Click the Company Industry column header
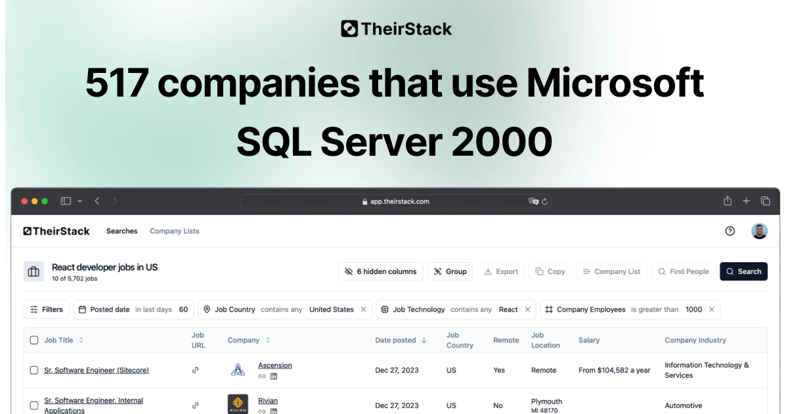This screenshot has height=414, width=788. (x=695, y=340)
